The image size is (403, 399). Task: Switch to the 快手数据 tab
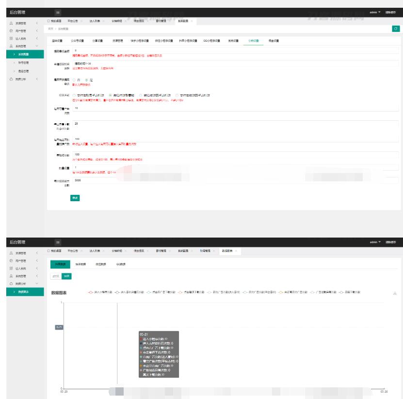point(81,264)
